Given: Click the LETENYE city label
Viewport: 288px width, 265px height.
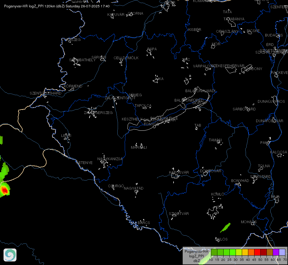Looking at the screenshot, I should click(x=84, y=163).
